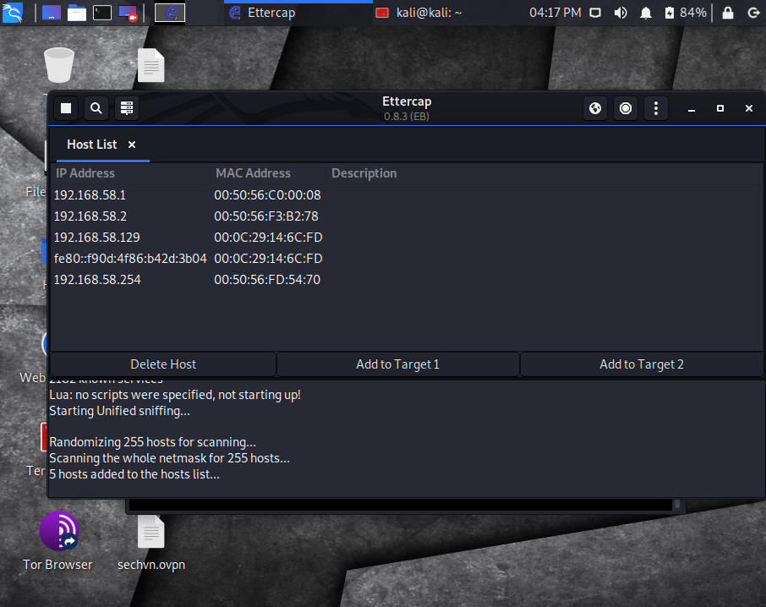Click the battery 84% indicator
This screenshot has height=607, width=766.
[686, 13]
